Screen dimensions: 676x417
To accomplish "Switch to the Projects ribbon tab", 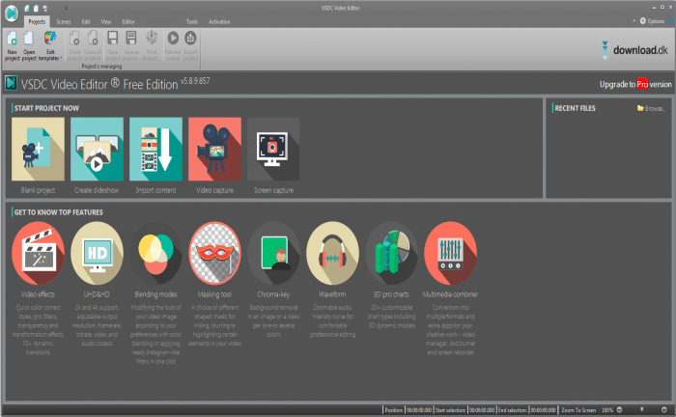I will [x=37, y=21].
